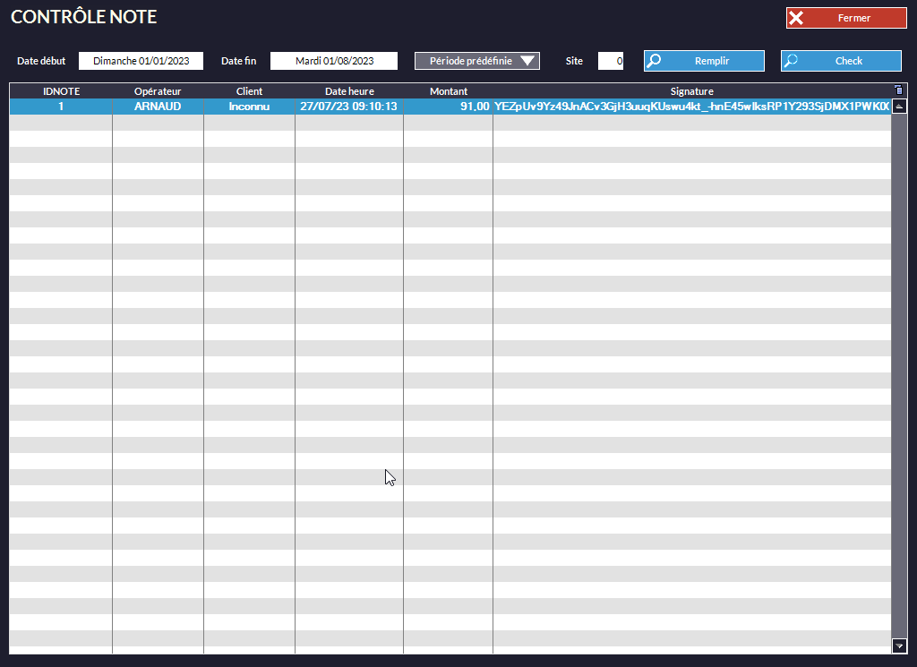Open the table options icon above the scrollbar
The width and height of the screenshot is (917, 667).
click(899, 90)
